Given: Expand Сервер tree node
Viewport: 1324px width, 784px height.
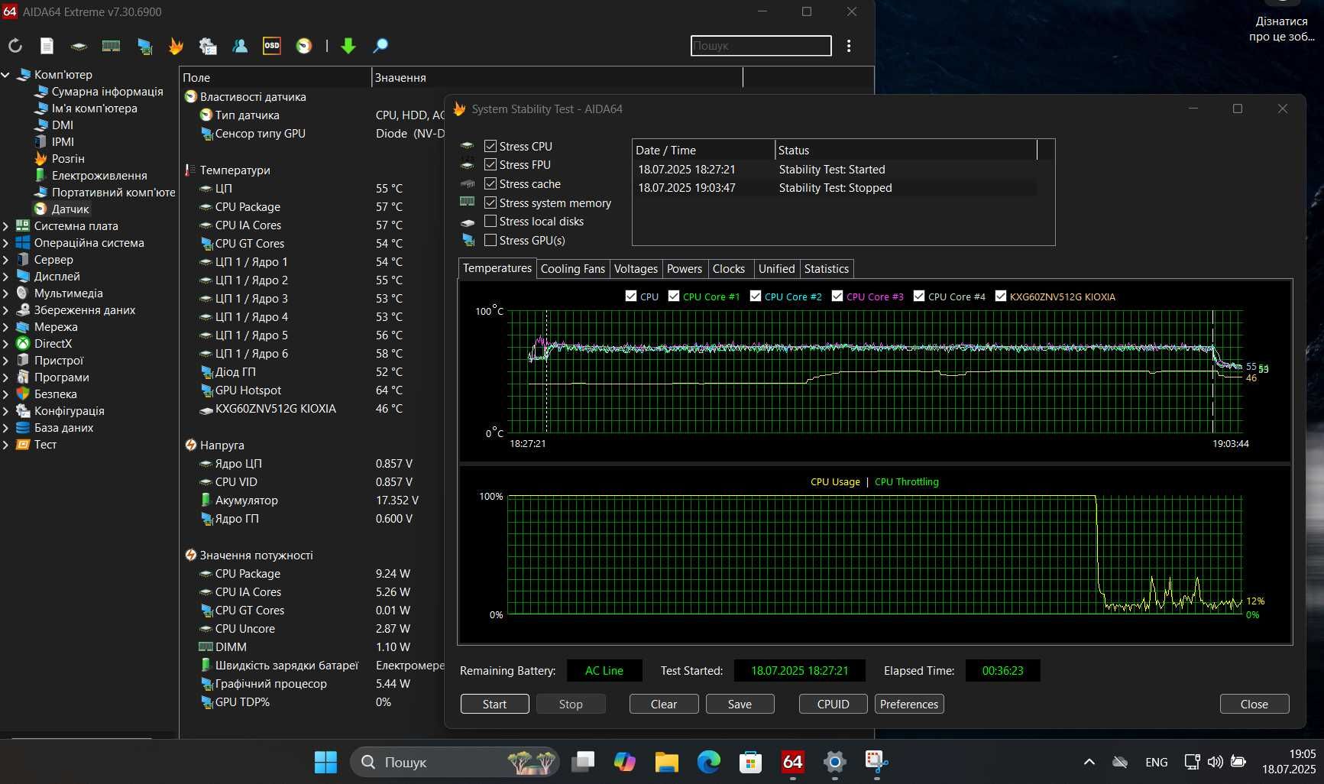Looking at the screenshot, I should (6, 259).
